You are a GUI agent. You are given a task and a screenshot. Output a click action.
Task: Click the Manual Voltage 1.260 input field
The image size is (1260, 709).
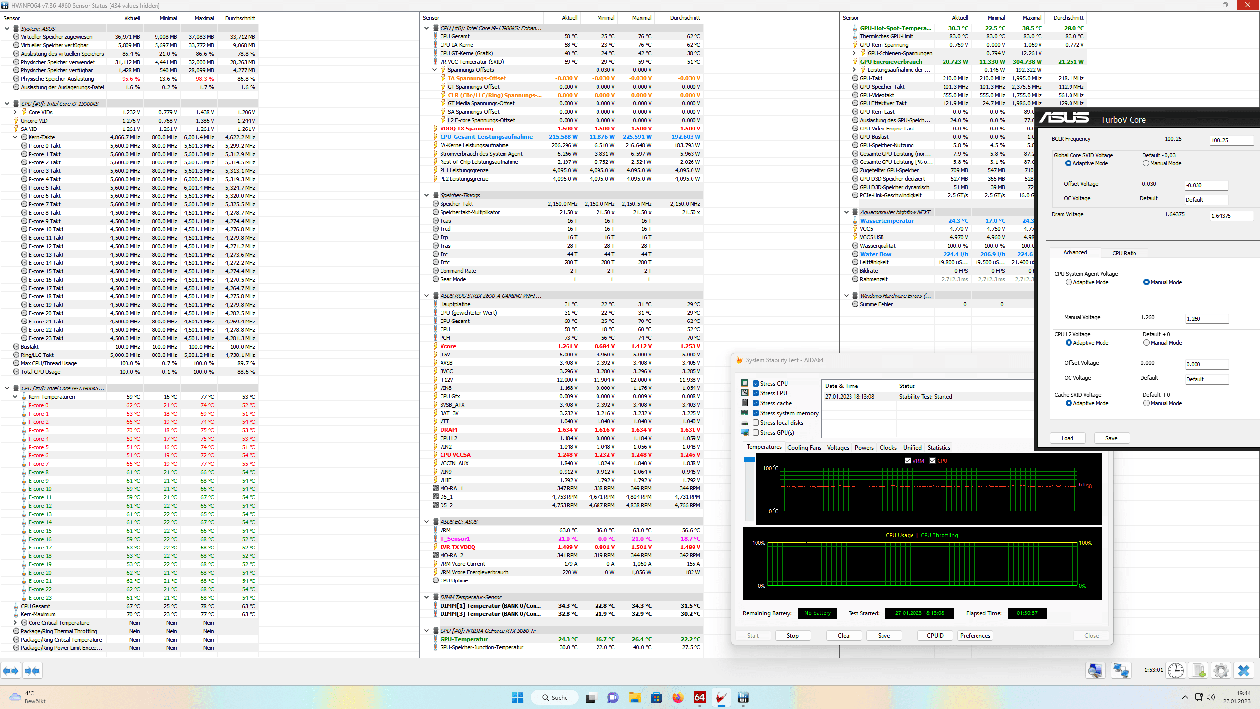tap(1207, 319)
